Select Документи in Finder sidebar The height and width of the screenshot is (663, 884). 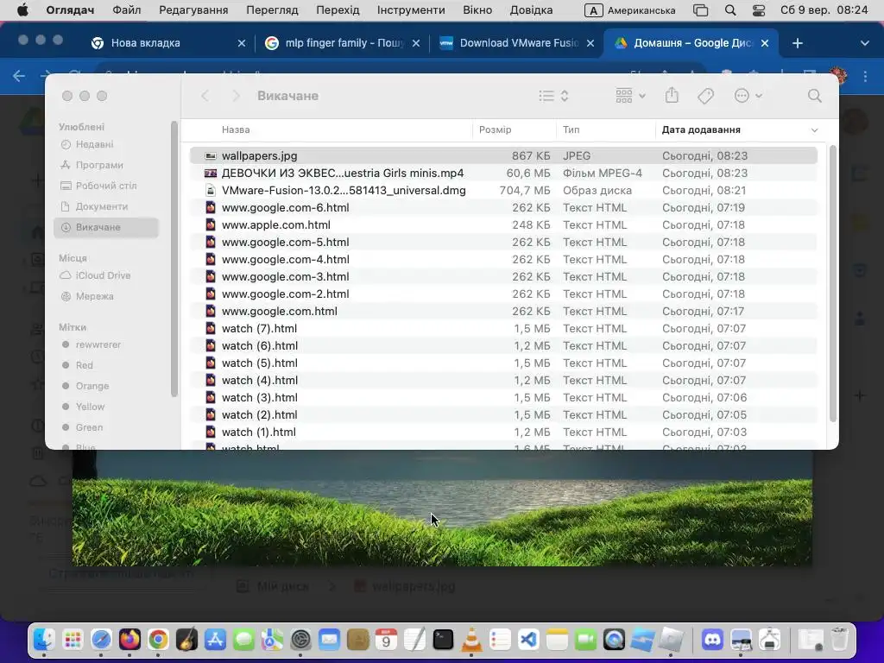tap(106, 206)
